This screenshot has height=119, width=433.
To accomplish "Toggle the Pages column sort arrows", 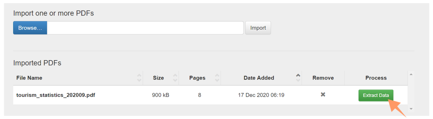I will click(x=217, y=78).
